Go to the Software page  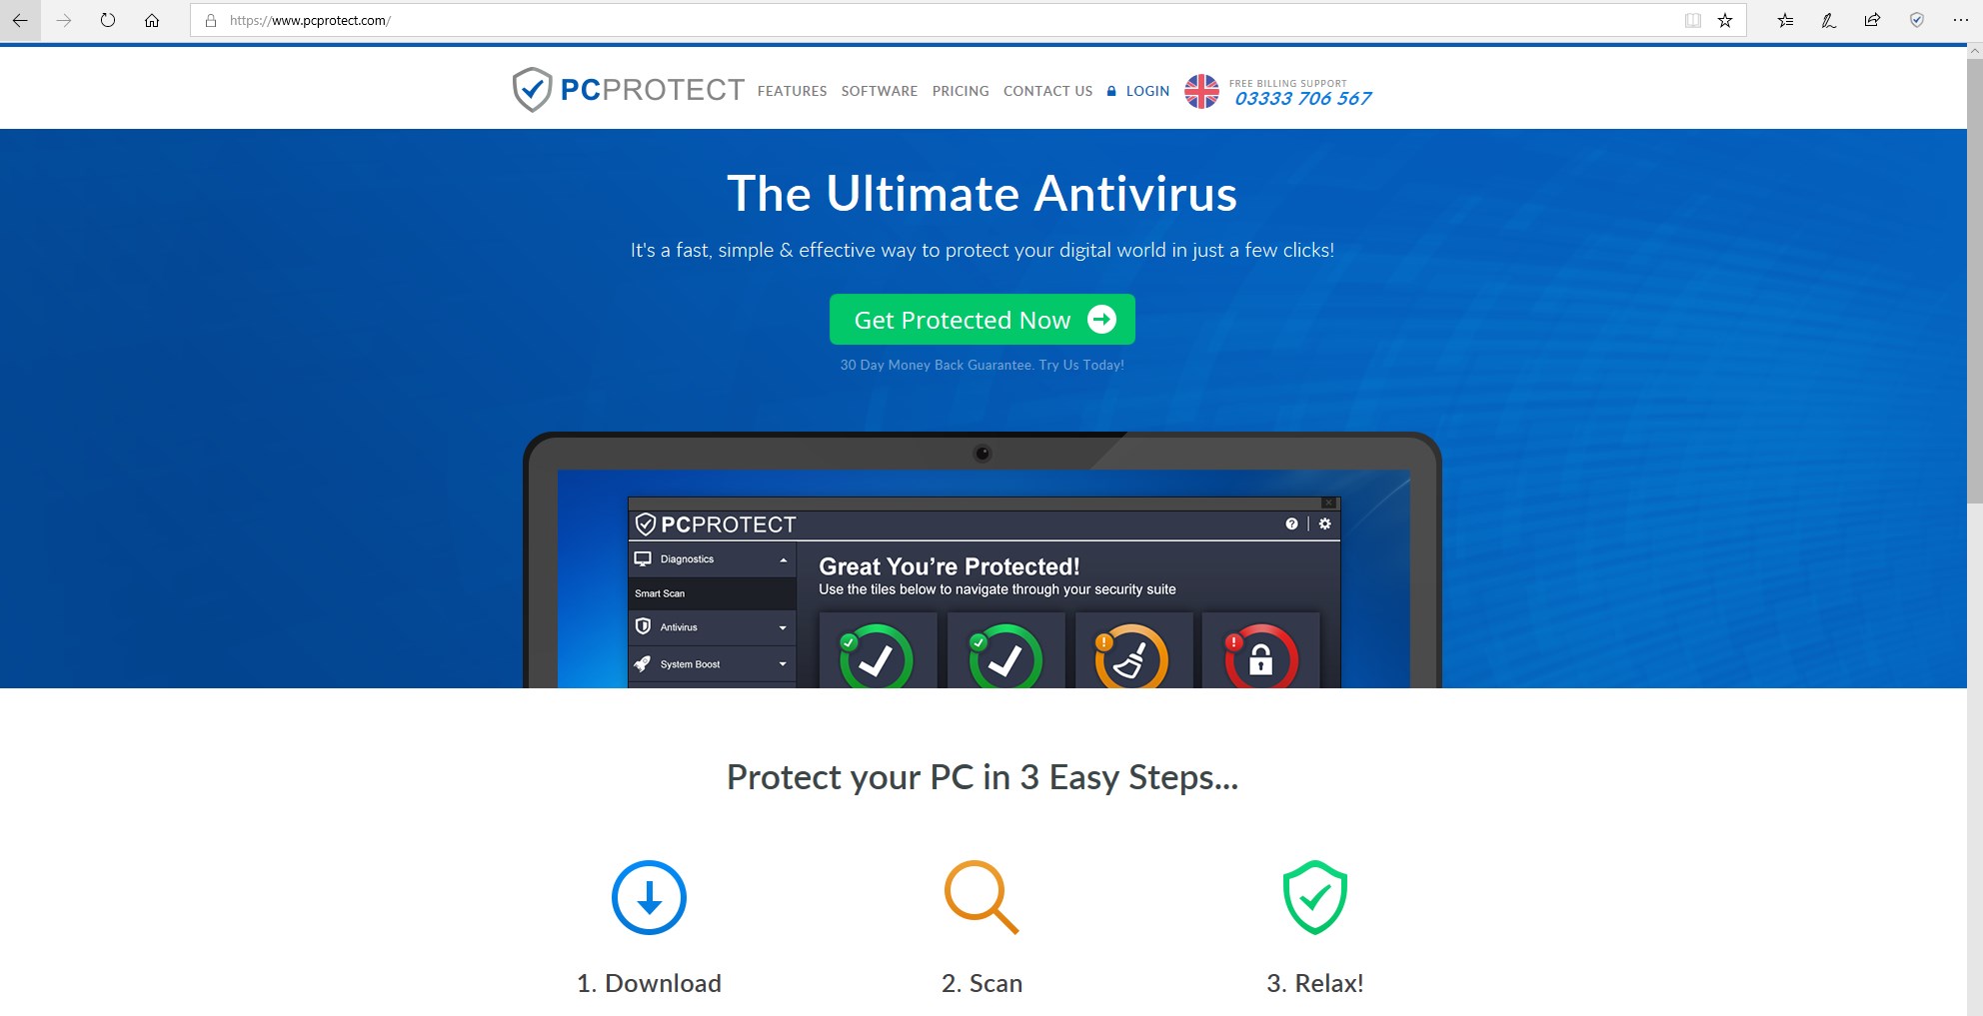coord(880,91)
